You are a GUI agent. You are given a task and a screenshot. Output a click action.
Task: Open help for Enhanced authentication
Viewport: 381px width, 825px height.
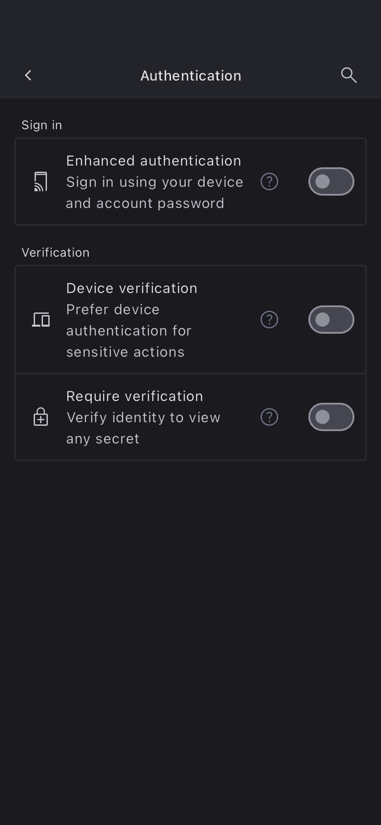pyautogui.click(x=269, y=181)
